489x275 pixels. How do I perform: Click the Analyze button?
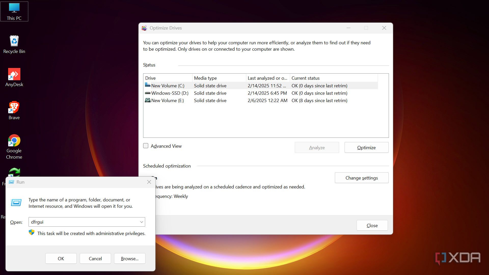coord(317,147)
